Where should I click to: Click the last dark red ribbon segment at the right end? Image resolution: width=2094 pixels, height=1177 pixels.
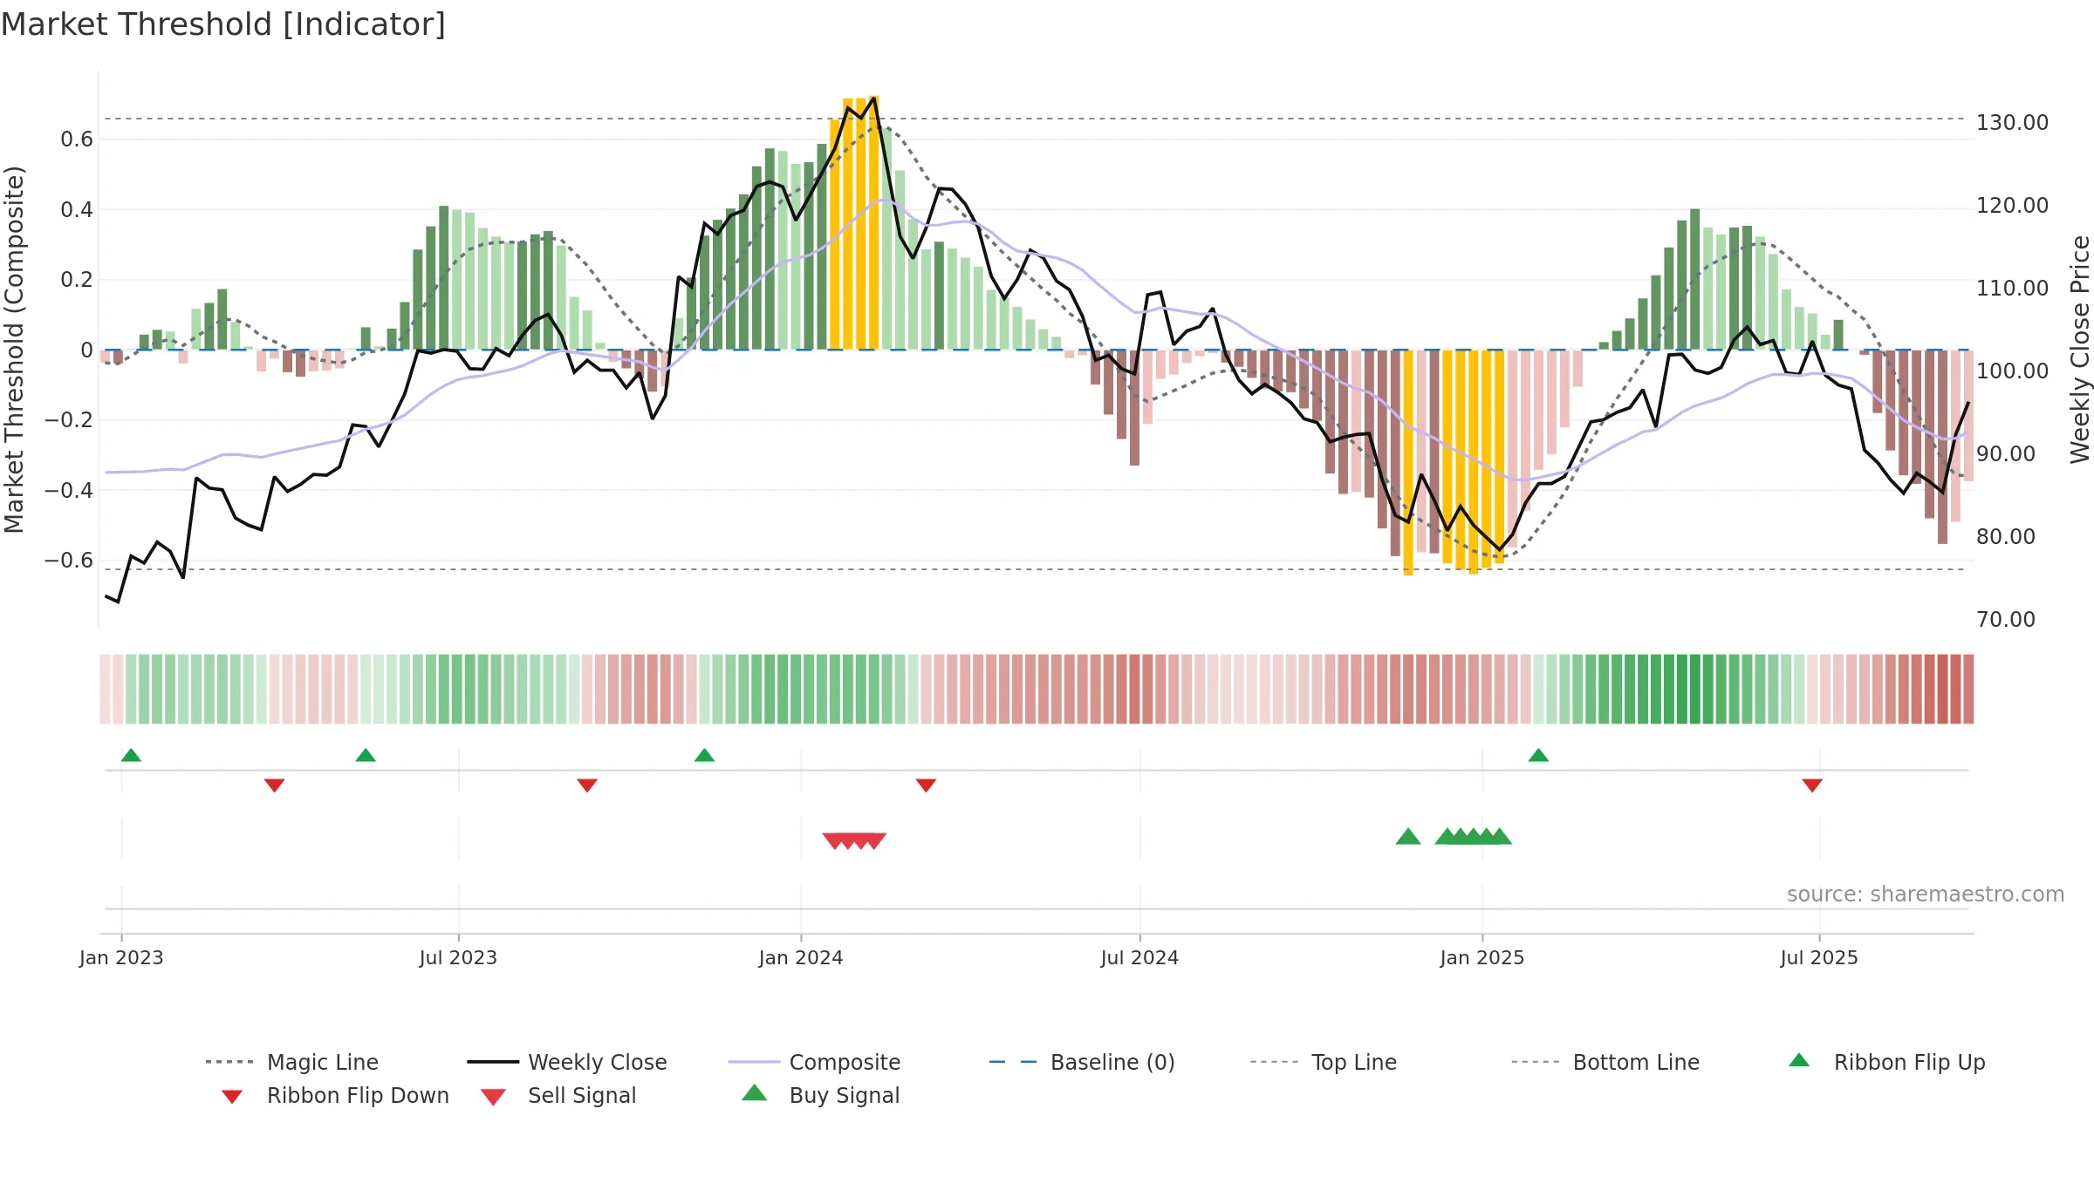click(1968, 689)
